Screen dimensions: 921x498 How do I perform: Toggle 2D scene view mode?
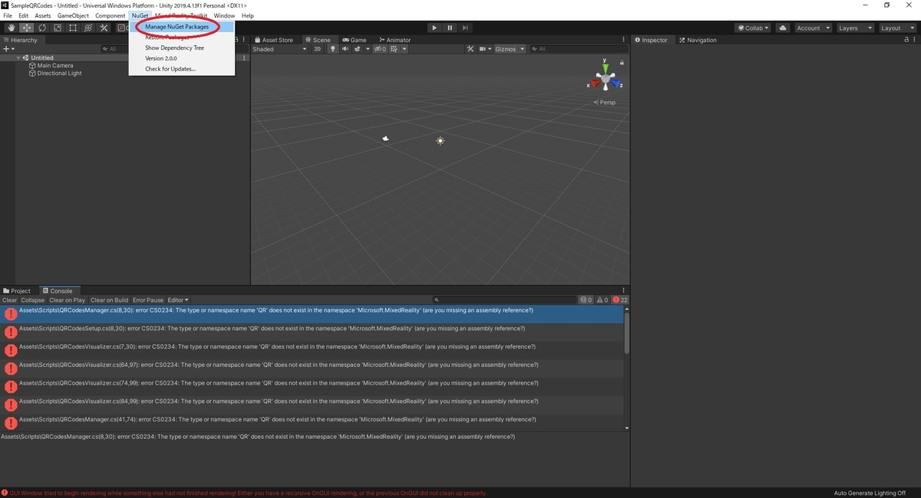click(x=318, y=49)
